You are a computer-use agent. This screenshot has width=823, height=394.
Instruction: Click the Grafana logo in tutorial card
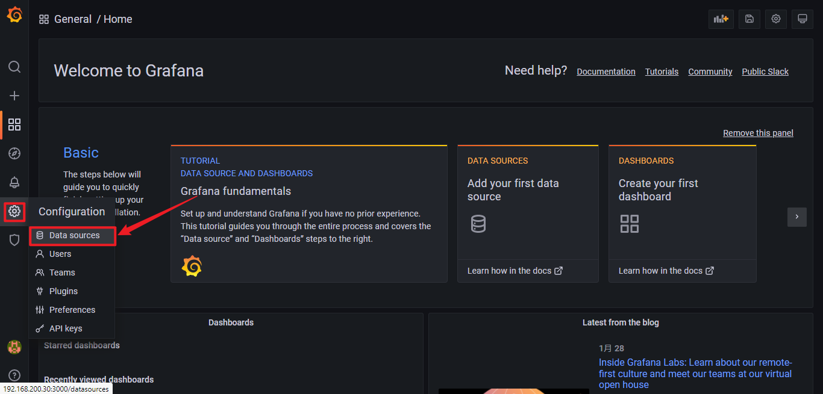point(192,266)
